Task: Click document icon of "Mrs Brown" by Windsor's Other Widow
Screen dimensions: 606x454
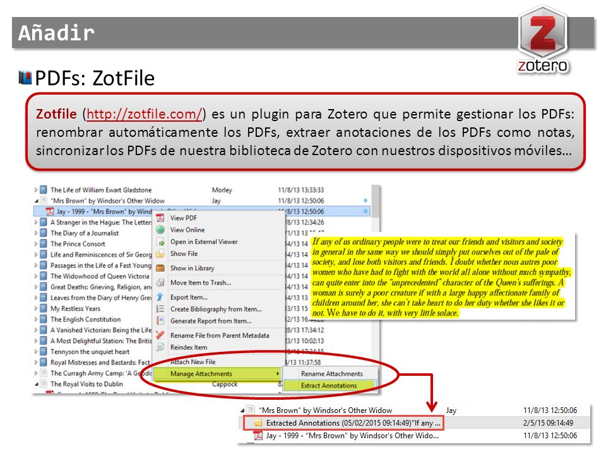Action: [44, 201]
